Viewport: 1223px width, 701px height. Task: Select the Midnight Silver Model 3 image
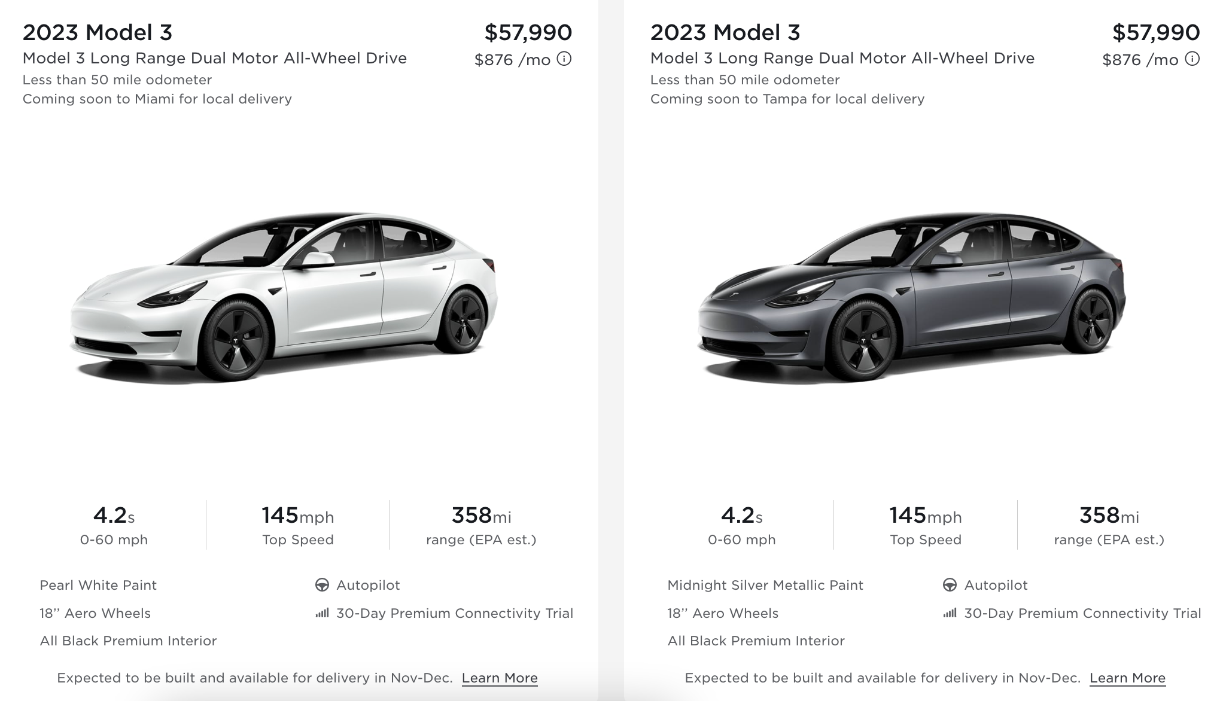click(x=912, y=297)
